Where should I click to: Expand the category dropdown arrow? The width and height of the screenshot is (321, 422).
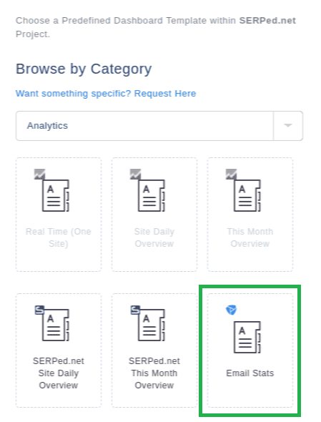click(288, 126)
